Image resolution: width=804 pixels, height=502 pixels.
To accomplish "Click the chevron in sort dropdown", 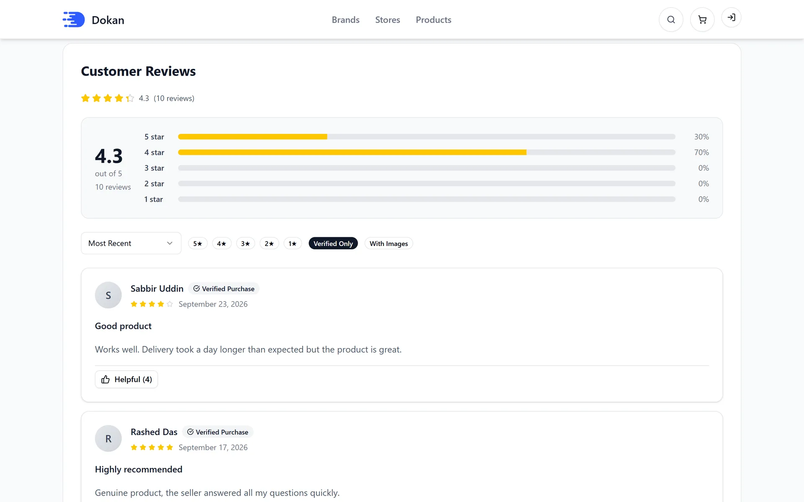I will click(x=170, y=243).
